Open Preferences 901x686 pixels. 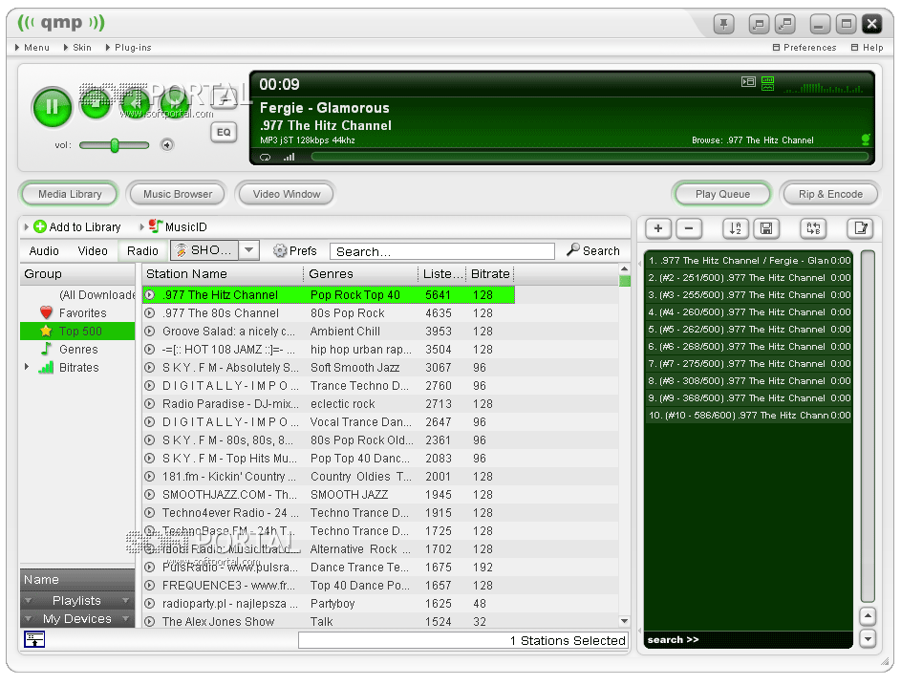click(x=804, y=48)
